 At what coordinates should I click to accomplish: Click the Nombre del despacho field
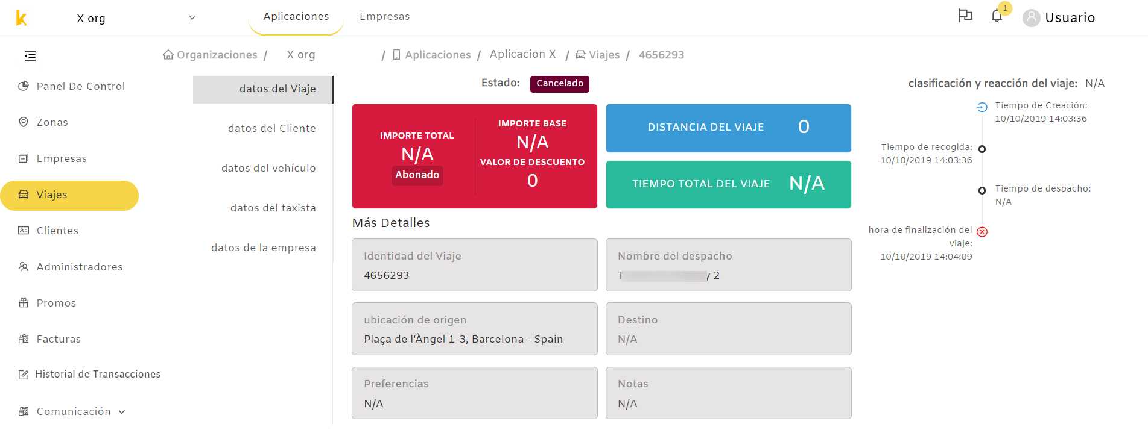(x=729, y=265)
